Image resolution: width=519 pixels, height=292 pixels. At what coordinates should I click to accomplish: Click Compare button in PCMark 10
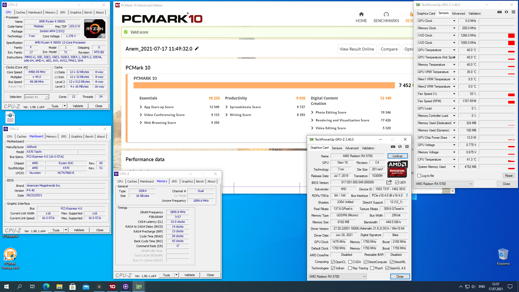click(x=389, y=49)
